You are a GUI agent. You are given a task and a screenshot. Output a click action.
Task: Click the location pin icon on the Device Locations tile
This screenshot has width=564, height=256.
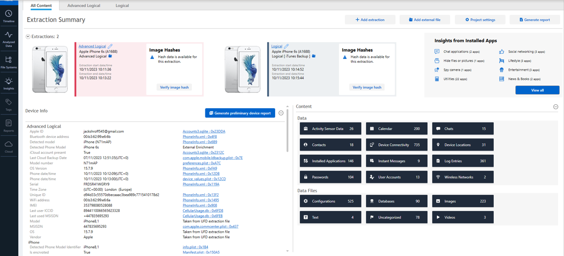coord(438,145)
